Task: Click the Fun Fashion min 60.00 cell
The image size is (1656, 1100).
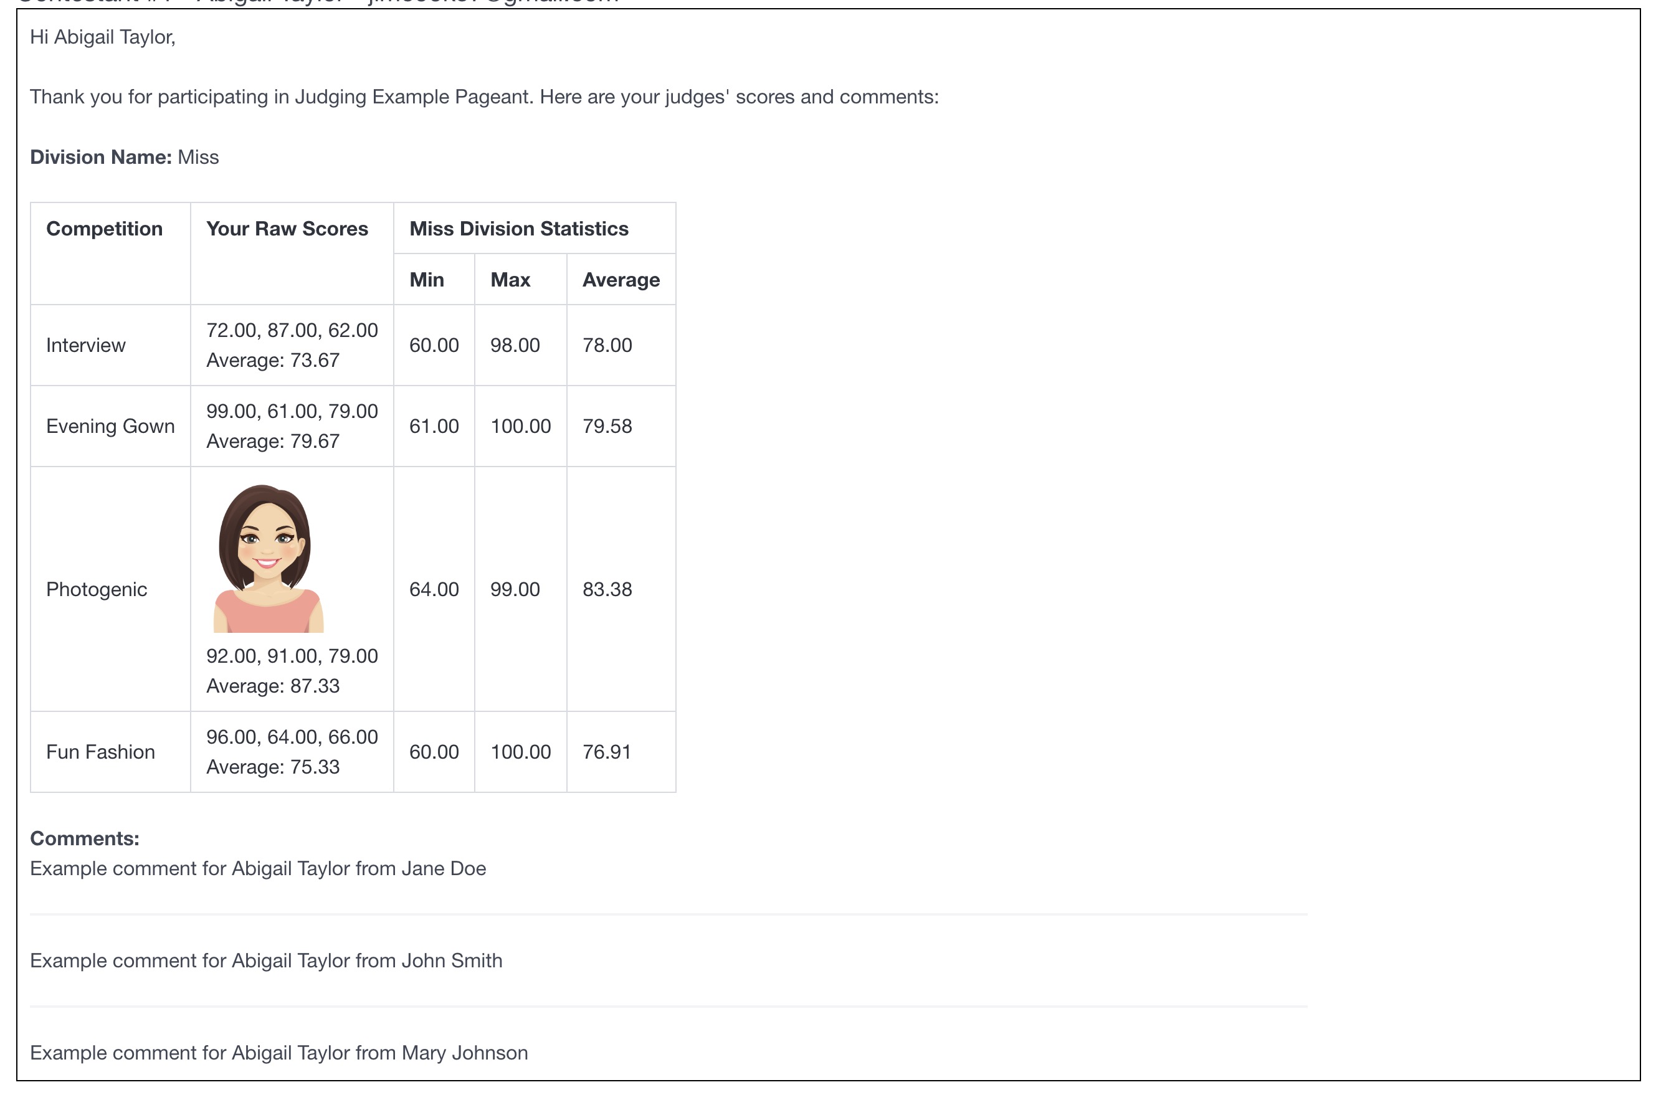Action: tap(434, 752)
